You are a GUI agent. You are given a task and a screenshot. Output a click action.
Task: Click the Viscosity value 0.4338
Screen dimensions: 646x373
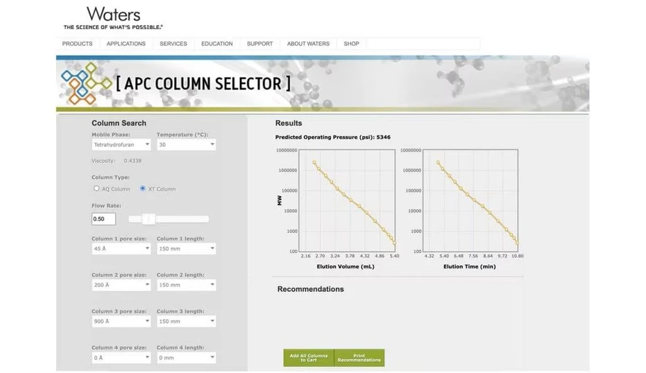tap(133, 161)
